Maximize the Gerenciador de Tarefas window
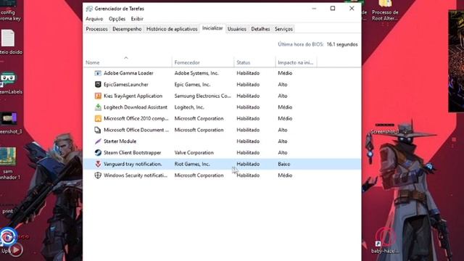This screenshot has height=261, width=464. (x=333, y=8)
